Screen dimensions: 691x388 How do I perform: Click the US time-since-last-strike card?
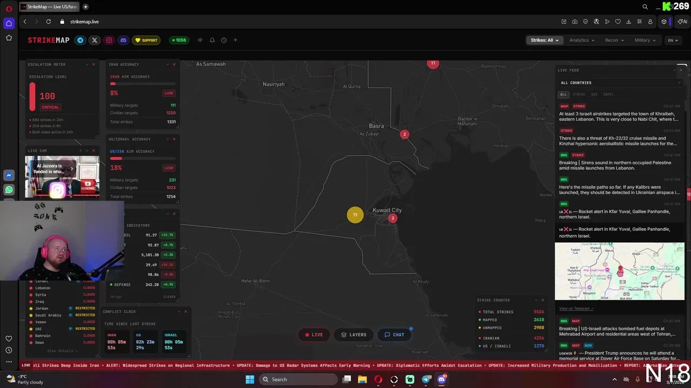tap(146, 341)
